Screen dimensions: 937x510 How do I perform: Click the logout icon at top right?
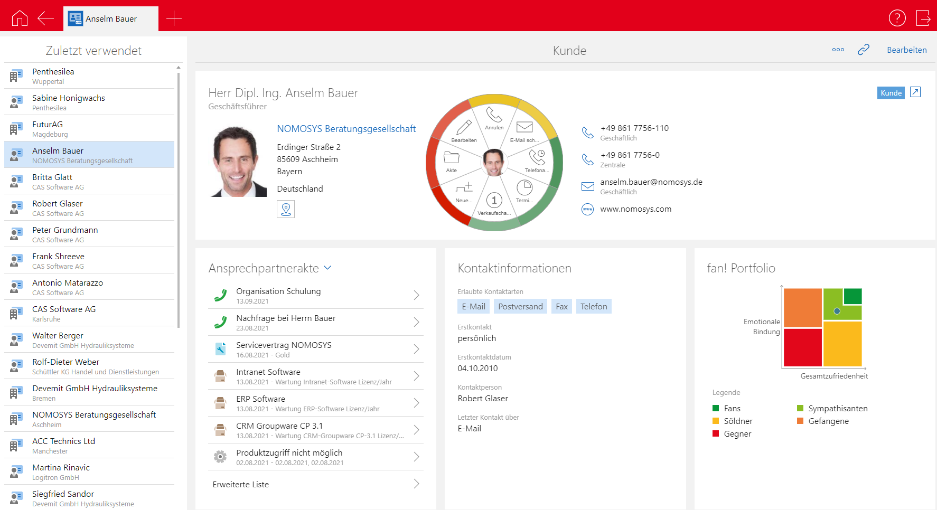pos(923,18)
